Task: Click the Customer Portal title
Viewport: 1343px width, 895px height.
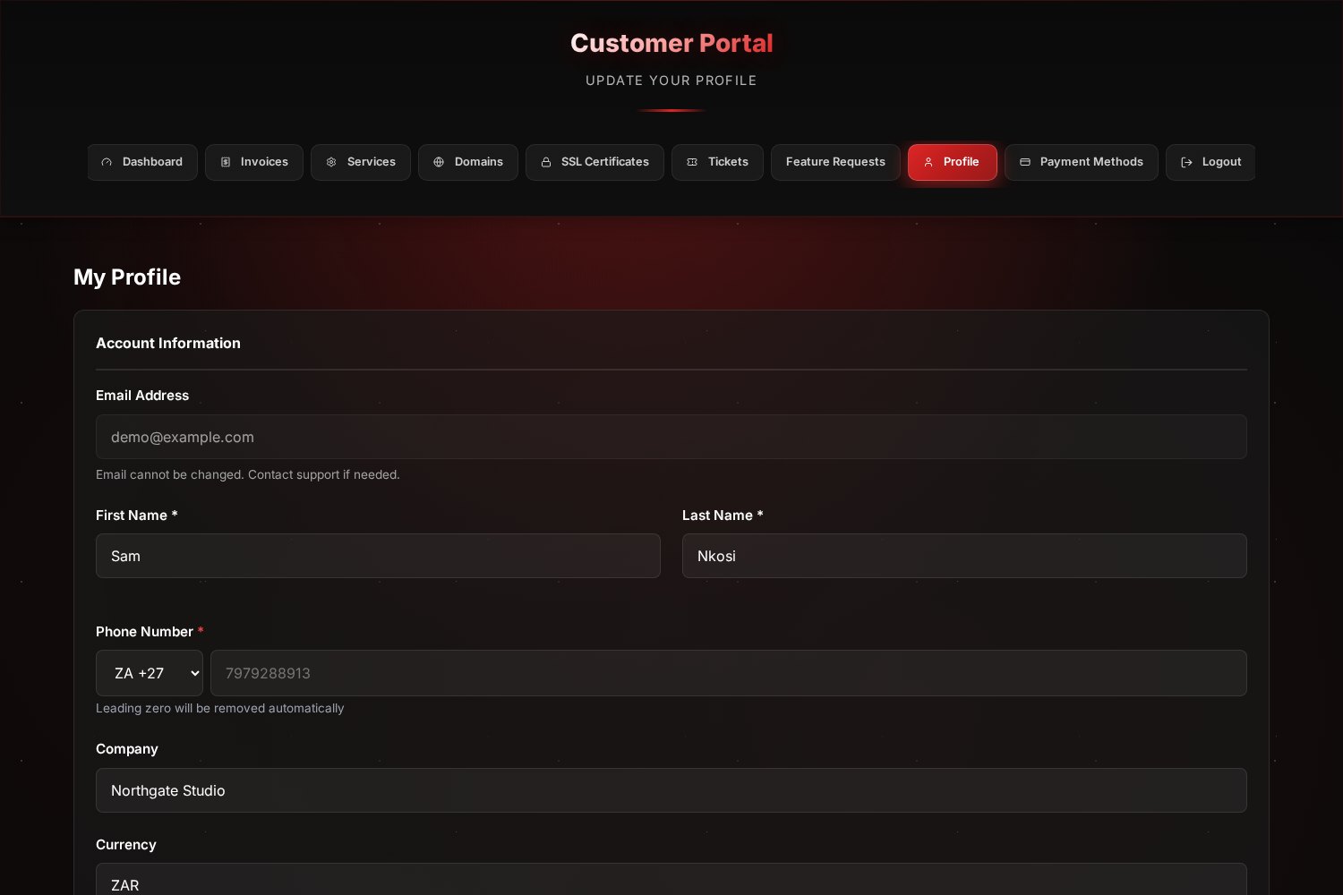Action: (x=671, y=43)
